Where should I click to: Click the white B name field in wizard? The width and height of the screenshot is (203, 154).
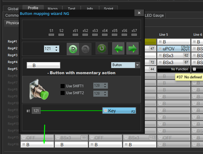(x=43, y=65)
